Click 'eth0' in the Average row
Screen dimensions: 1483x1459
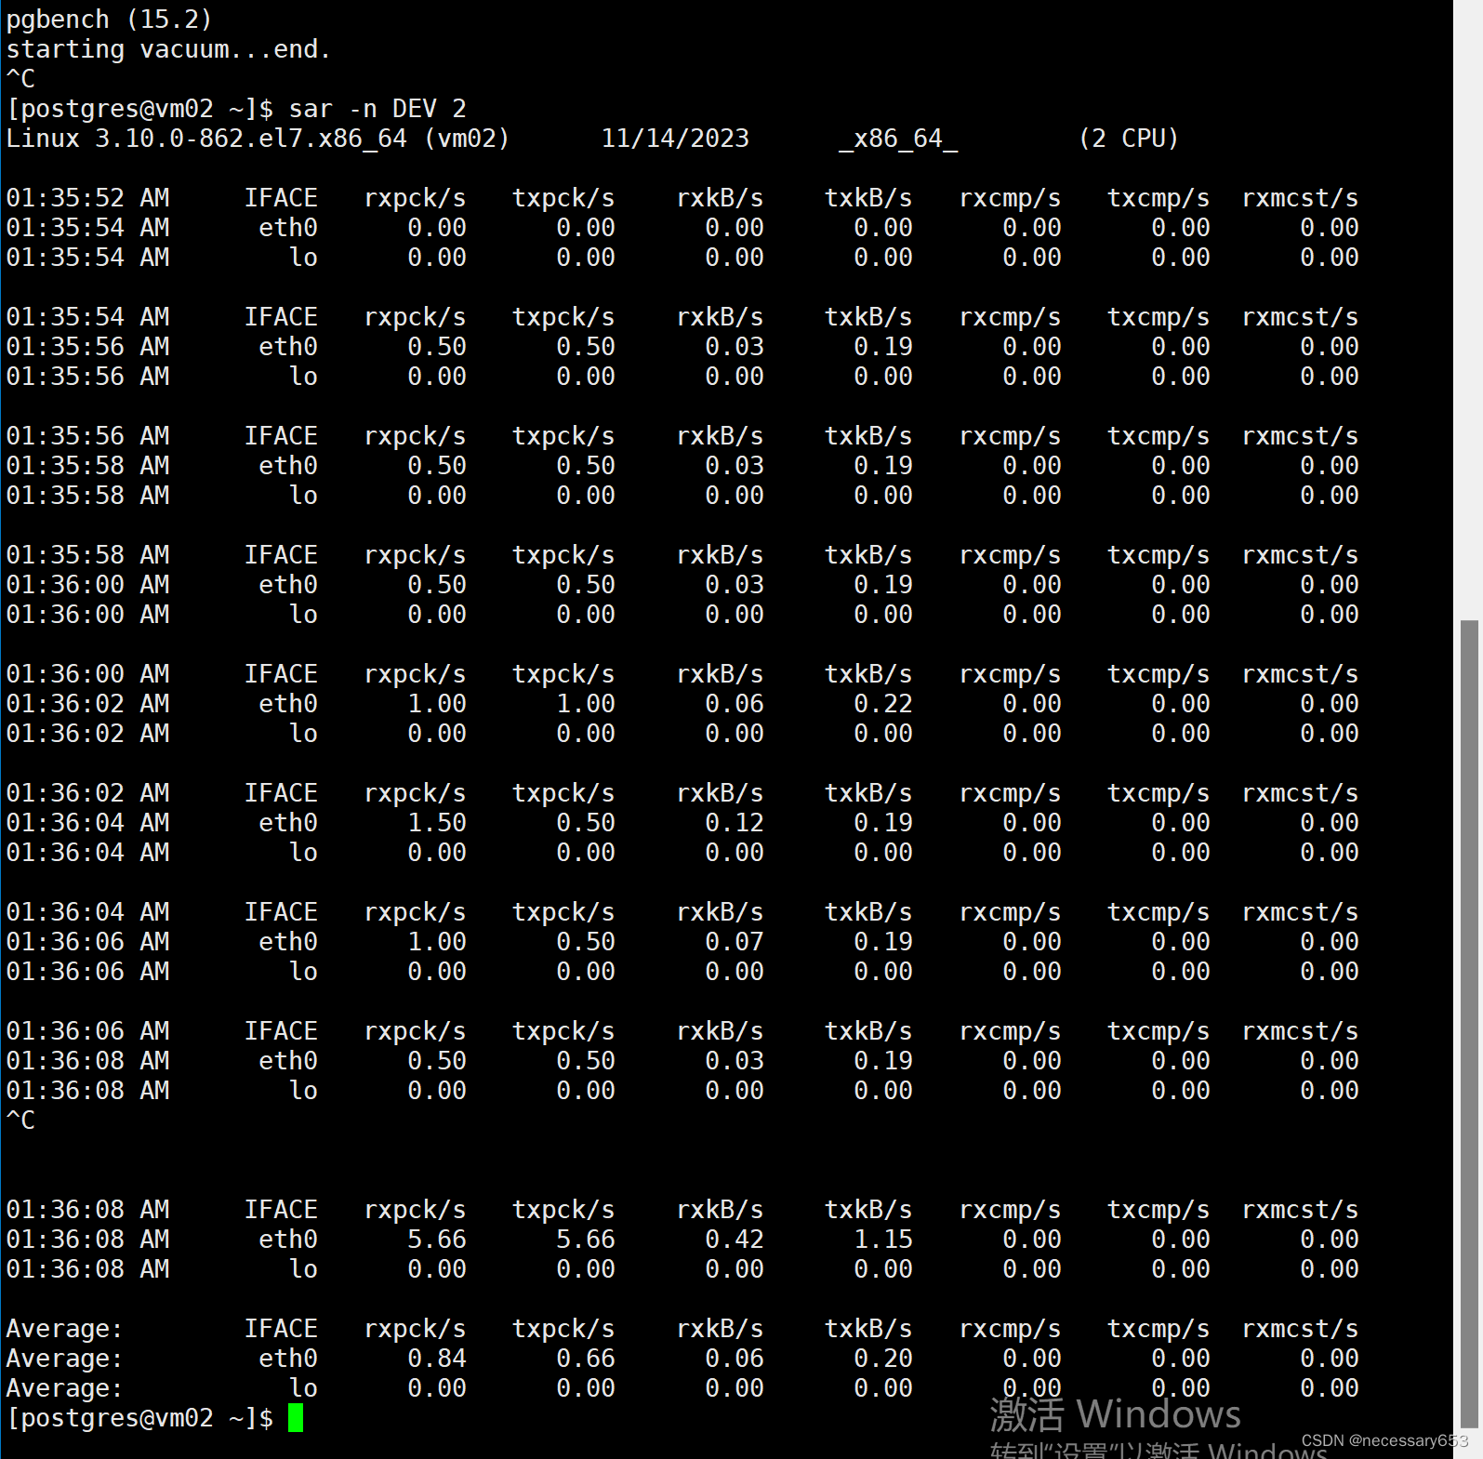click(288, 1359)
